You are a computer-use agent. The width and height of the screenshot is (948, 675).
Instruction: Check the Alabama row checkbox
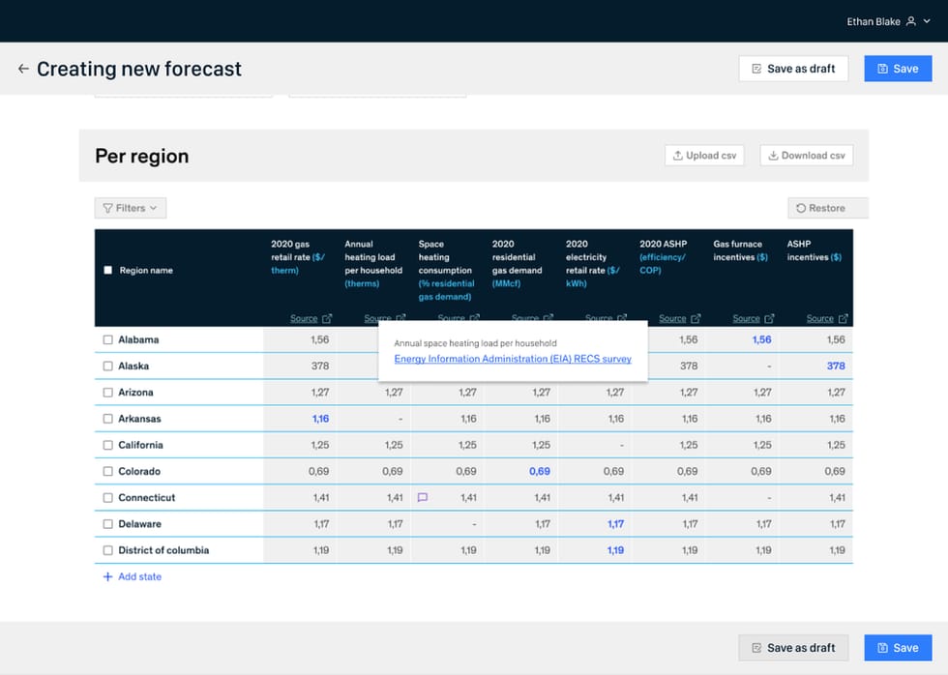(x=107, y=339)
